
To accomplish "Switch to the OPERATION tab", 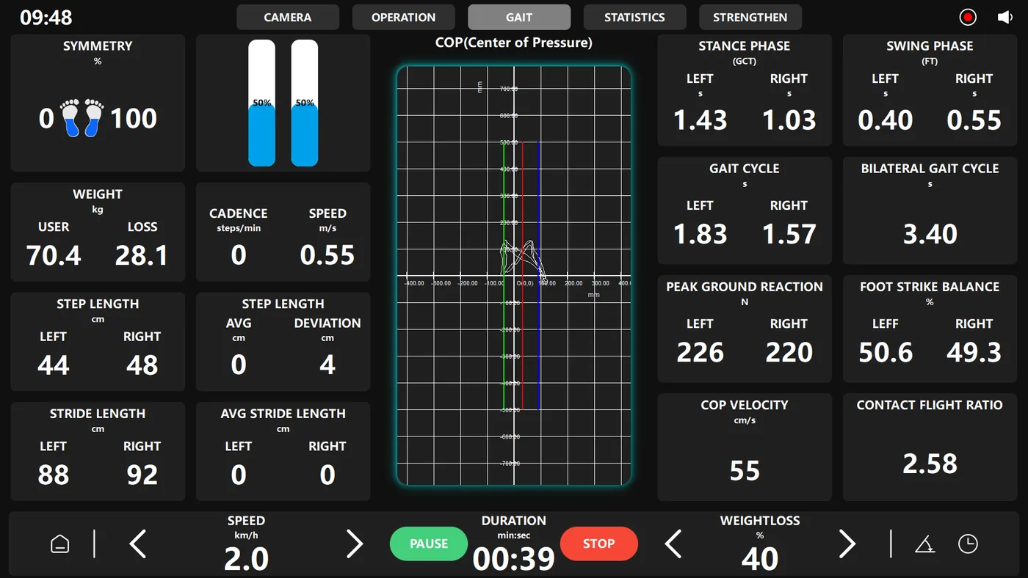I will point(403,17).
